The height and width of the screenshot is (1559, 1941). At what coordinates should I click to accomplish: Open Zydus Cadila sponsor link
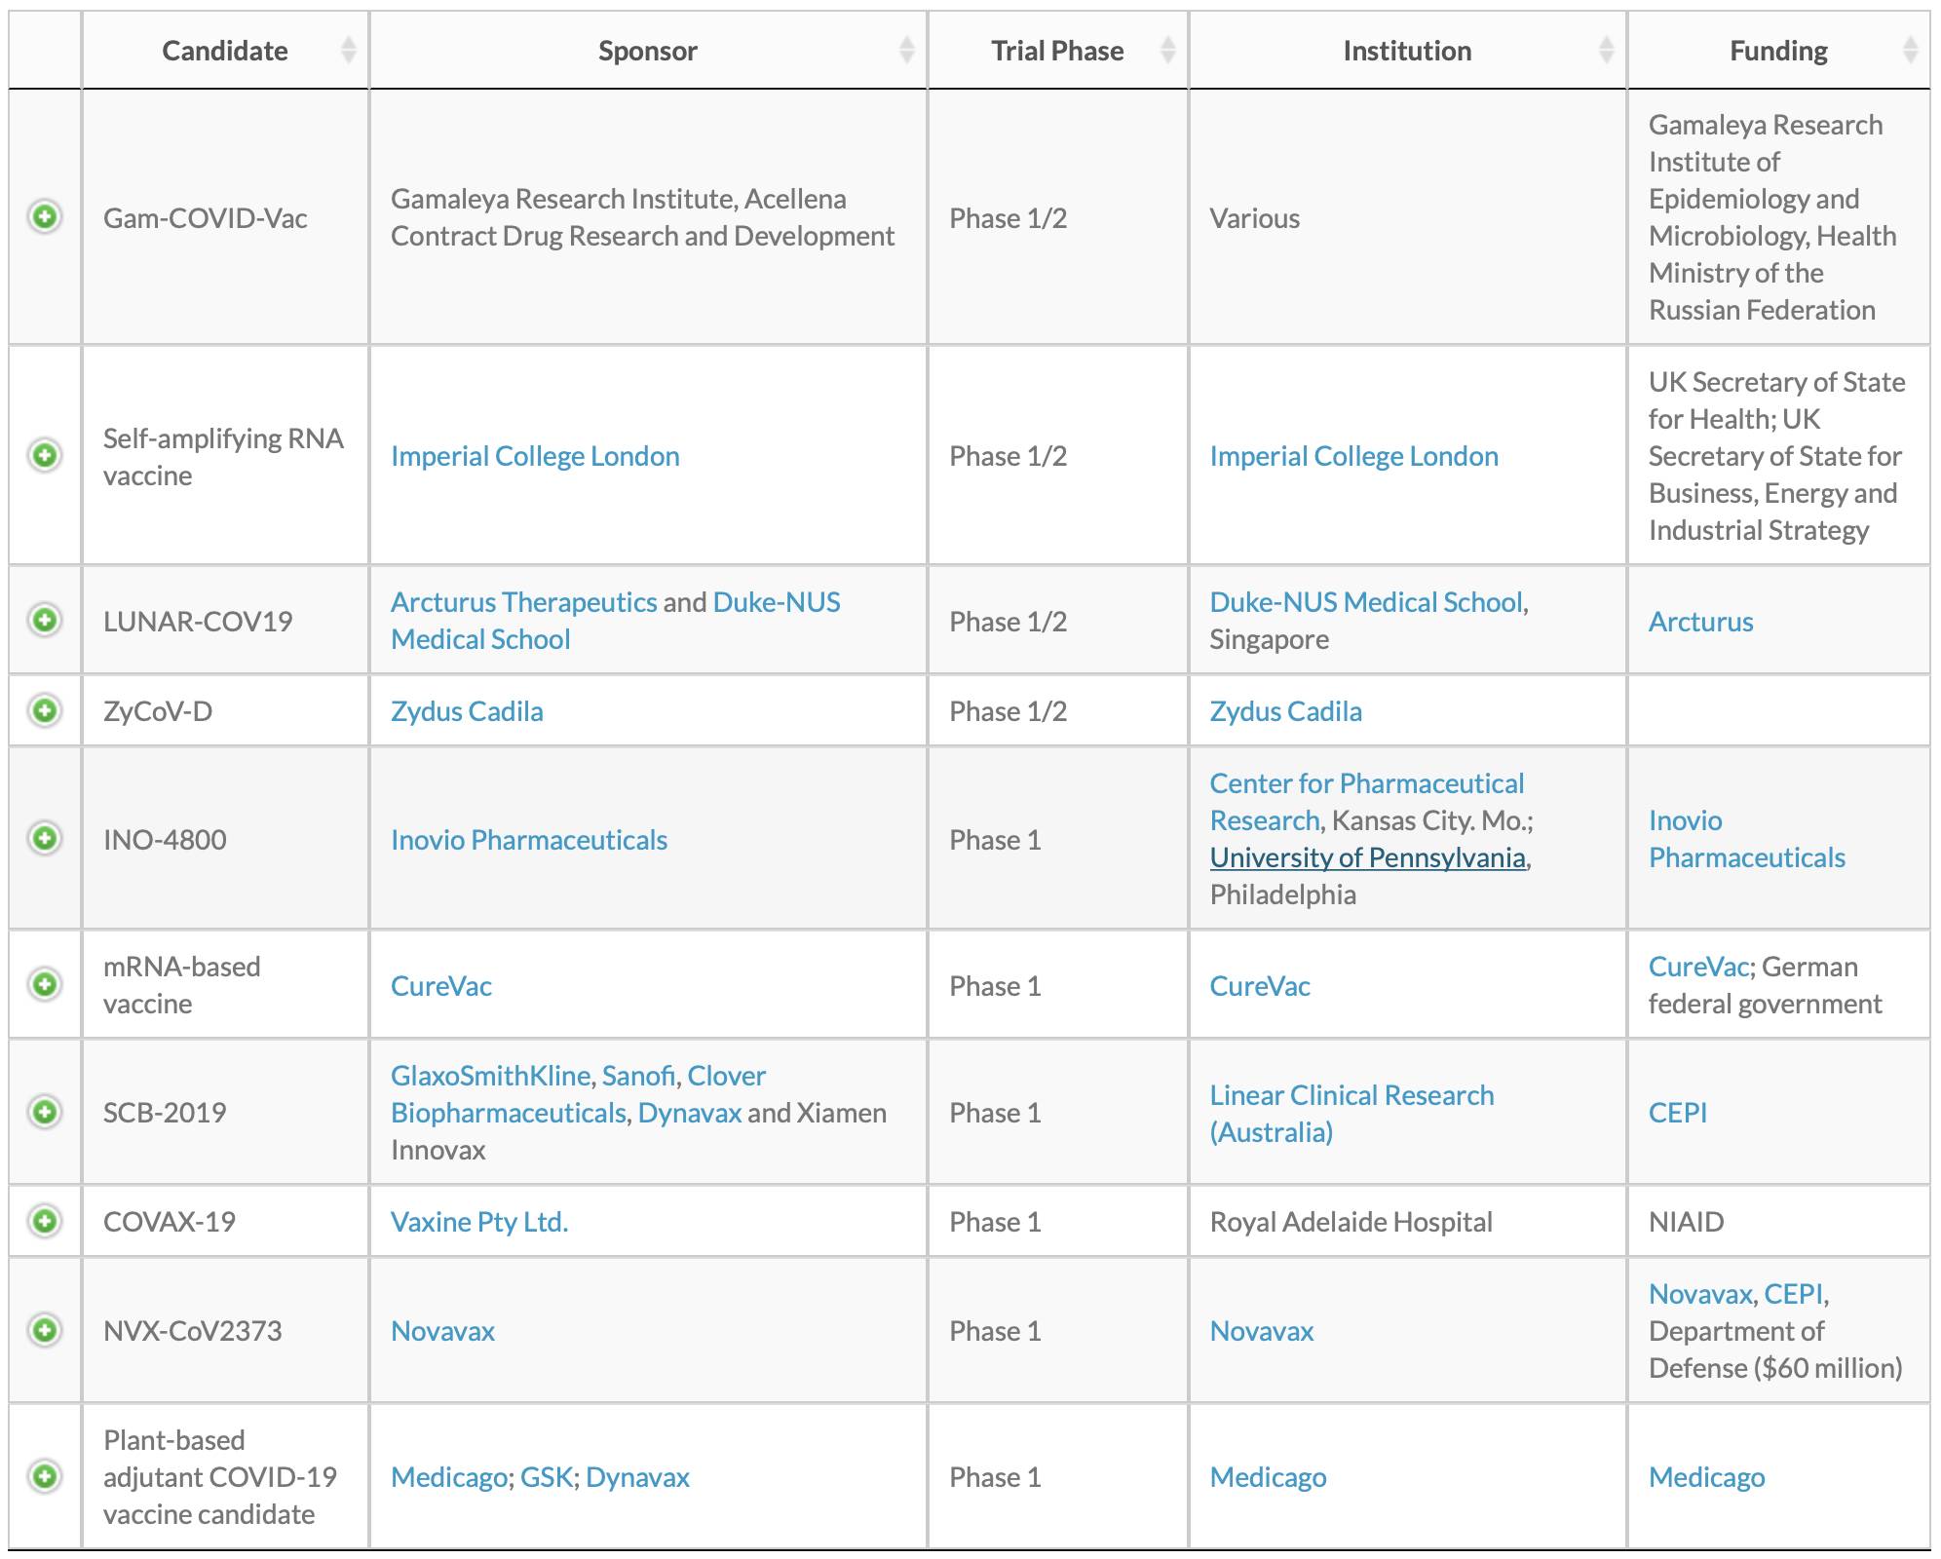467,711
